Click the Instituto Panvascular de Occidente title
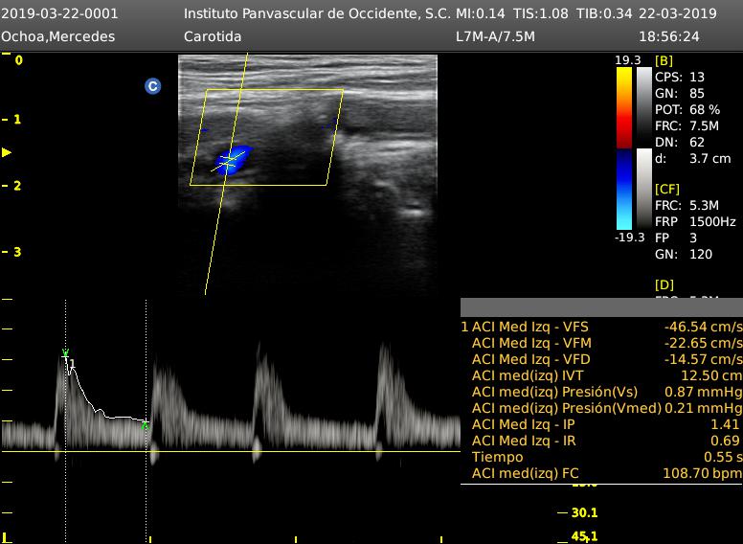Image resolution: width=743 pixels, height=544 pixels. pyautogui.click(x=316, y=13)
